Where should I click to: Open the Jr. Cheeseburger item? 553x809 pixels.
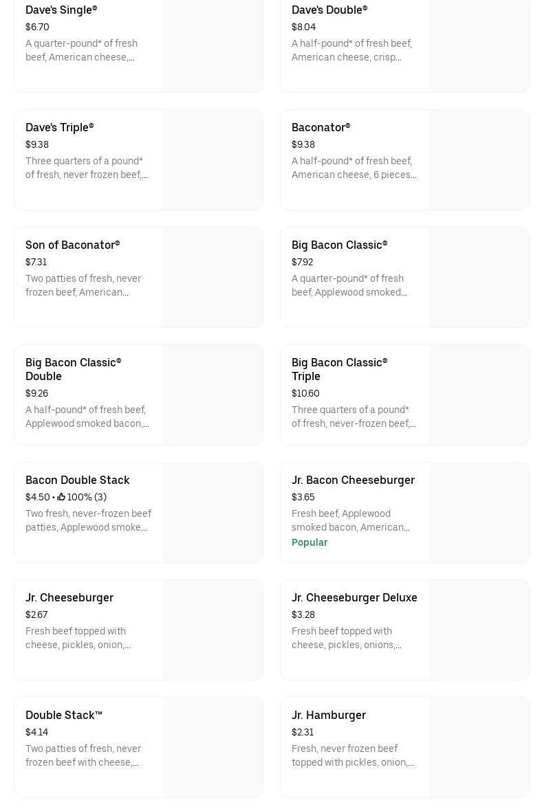click(138, 630)
